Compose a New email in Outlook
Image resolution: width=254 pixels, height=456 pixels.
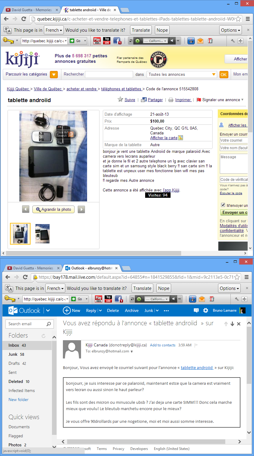click(72, 310)
